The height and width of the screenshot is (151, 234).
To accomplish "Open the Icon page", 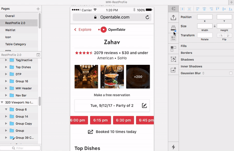I will tap(19, 37).
